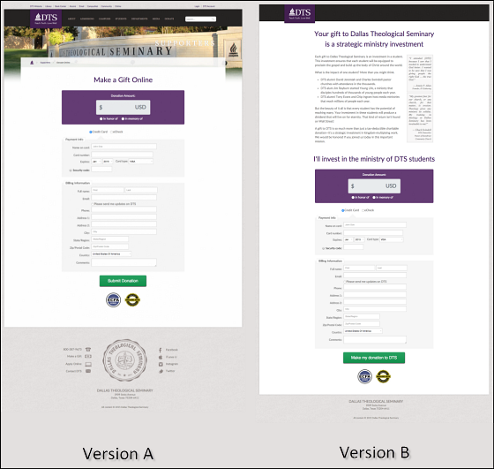Image resolution: width=494 pixels, height=469 pixels.
Task: Click Zip/Postal Code field in Version A
Action: click(110, 246)
